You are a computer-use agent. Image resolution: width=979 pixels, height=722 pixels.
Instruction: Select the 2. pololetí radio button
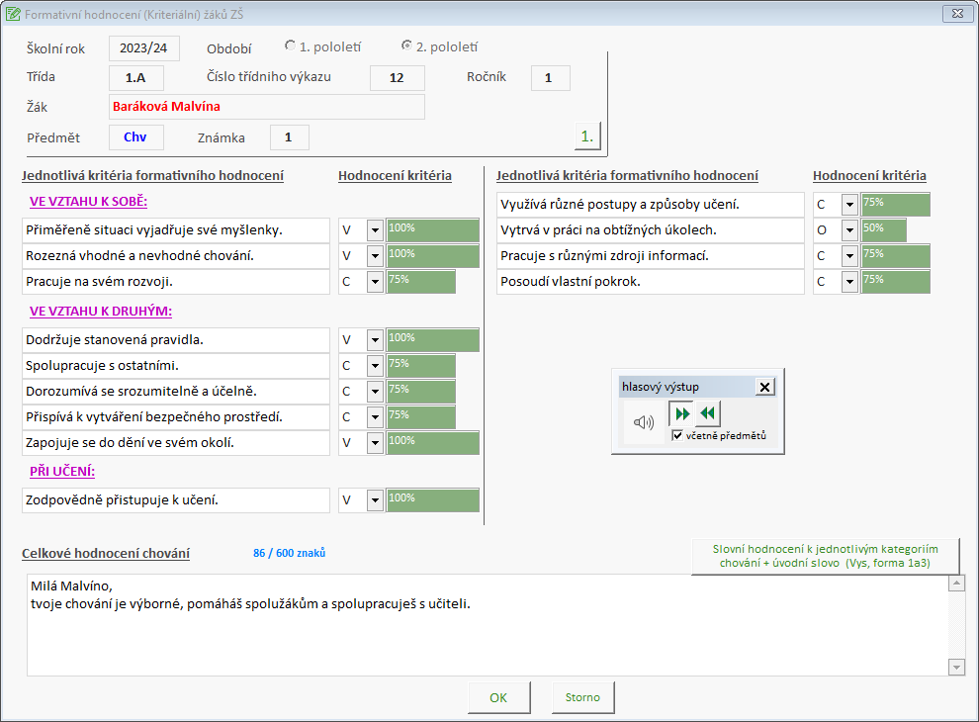406,45
